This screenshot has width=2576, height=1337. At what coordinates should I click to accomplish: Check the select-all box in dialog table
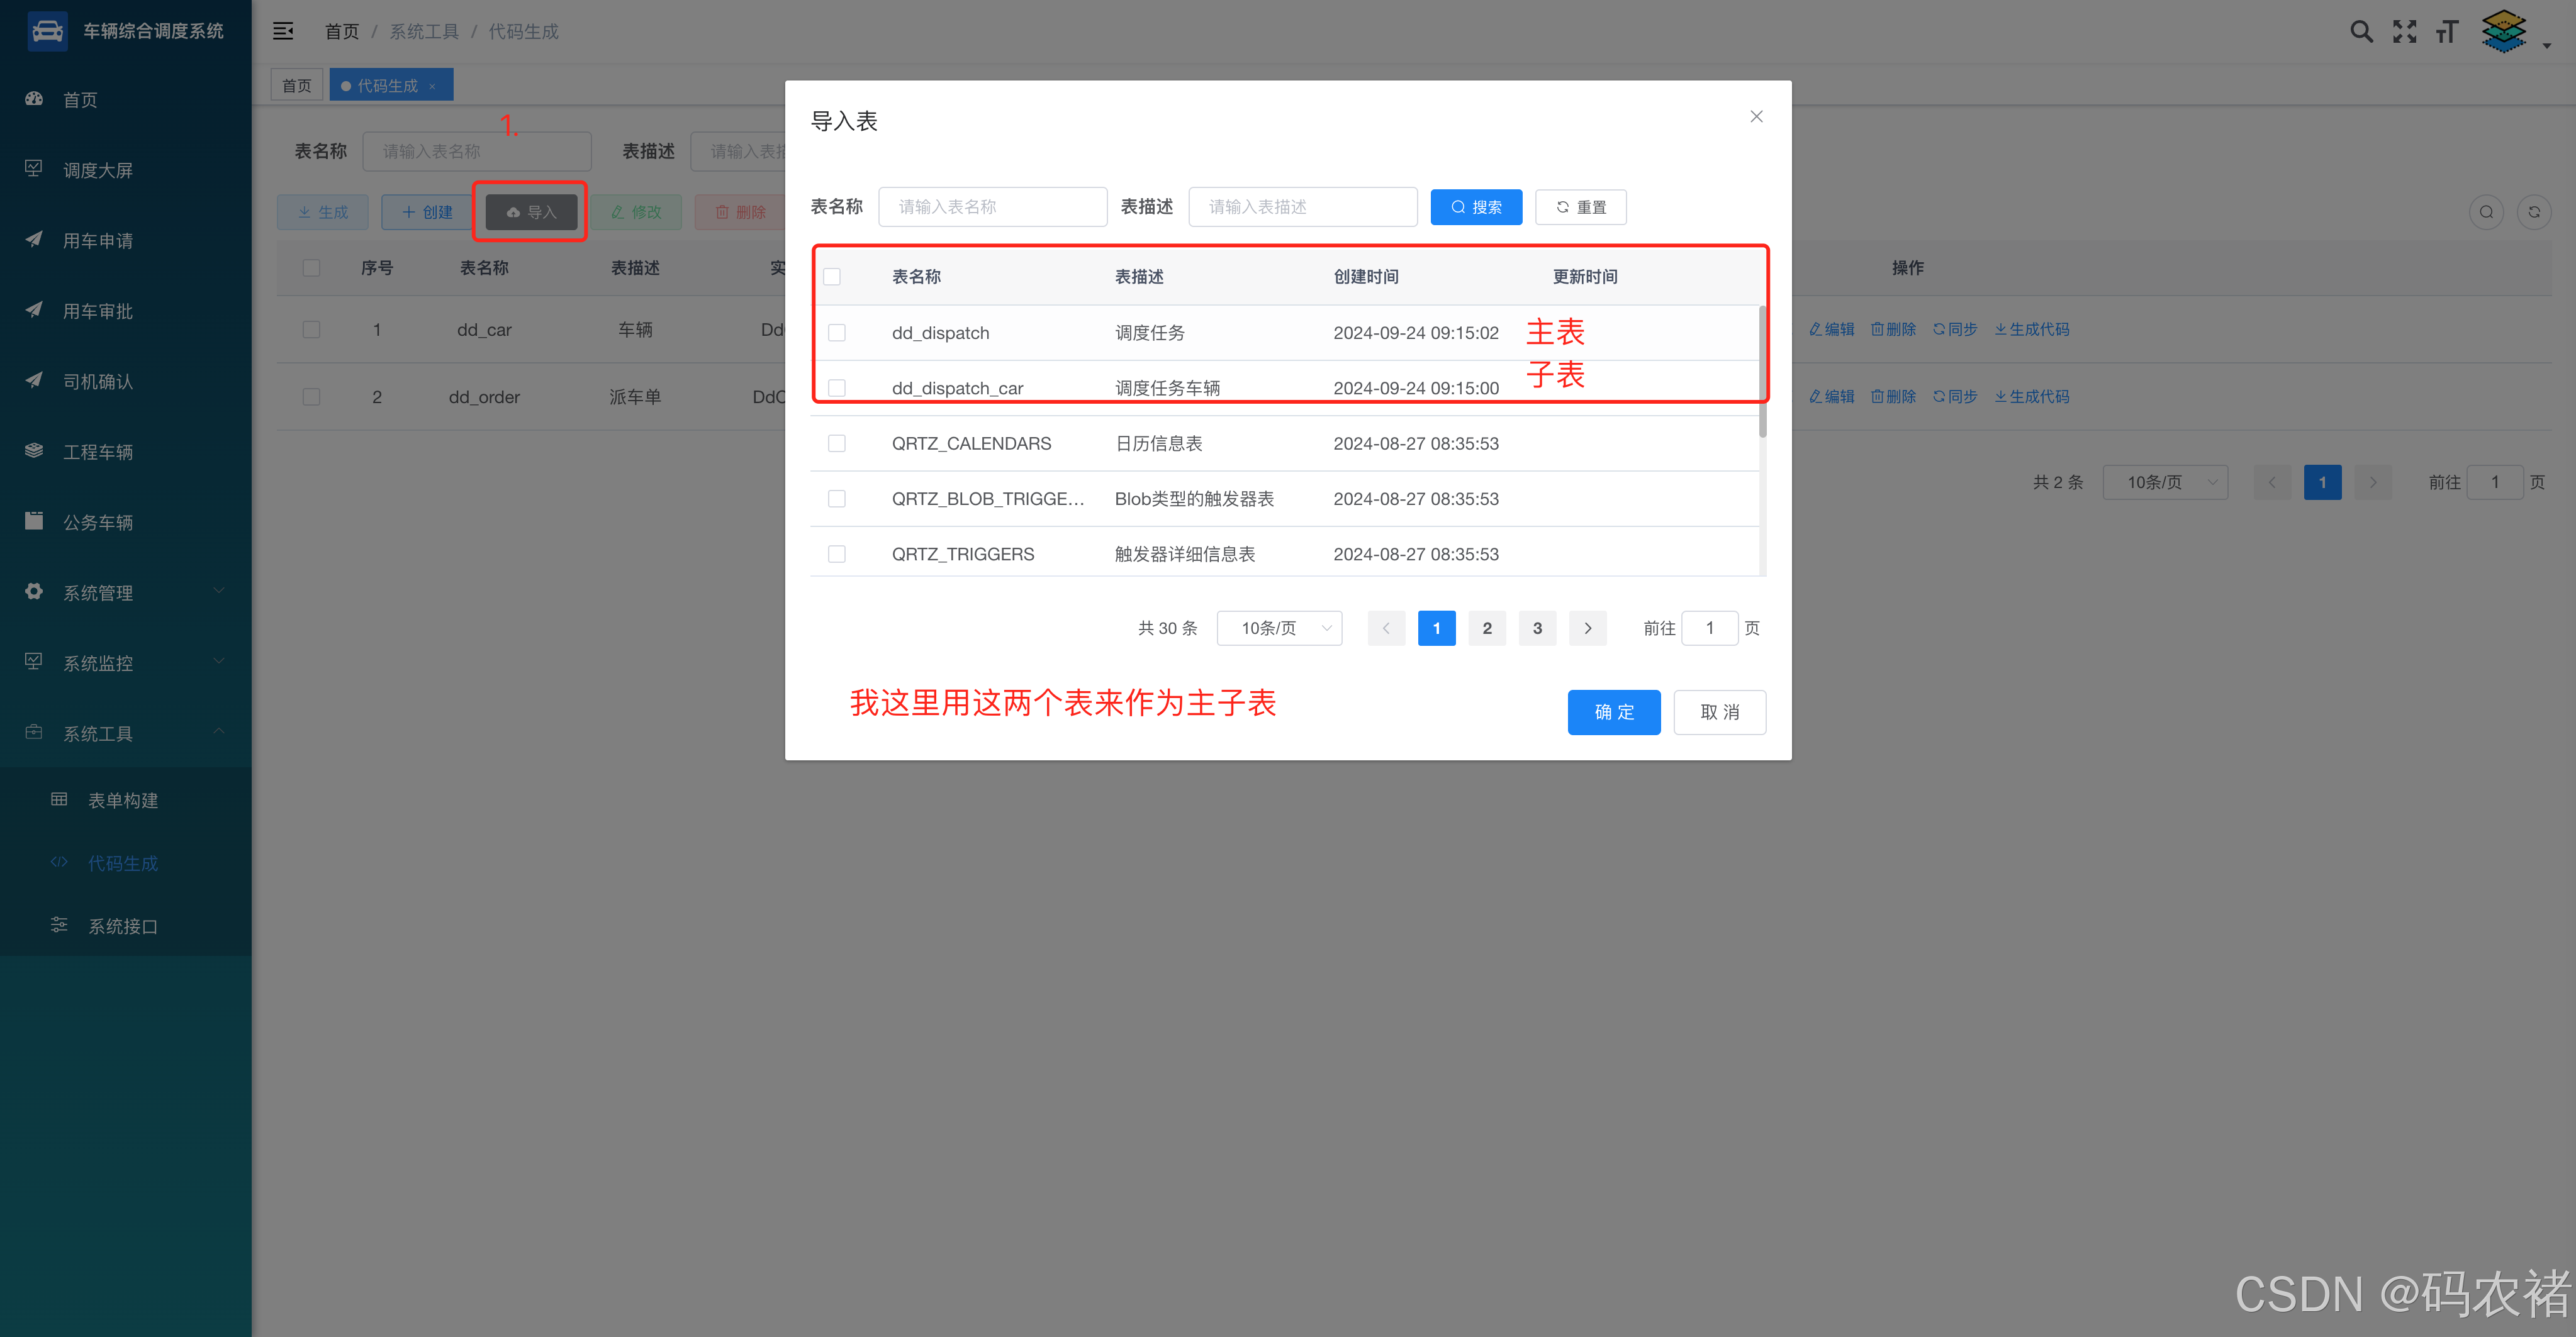(832, 277)
